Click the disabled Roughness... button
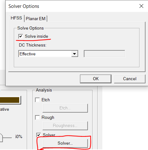The height and width of the screenshot is (150, 148). (65, 126)
